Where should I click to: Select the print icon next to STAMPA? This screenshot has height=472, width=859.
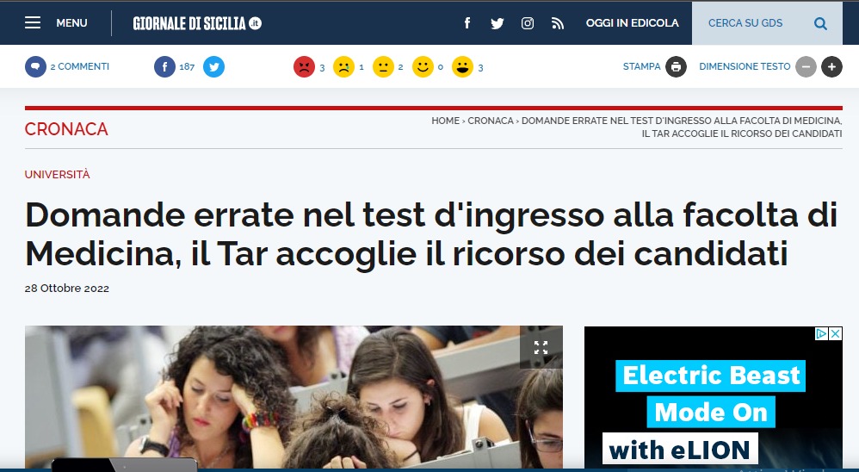676,67
